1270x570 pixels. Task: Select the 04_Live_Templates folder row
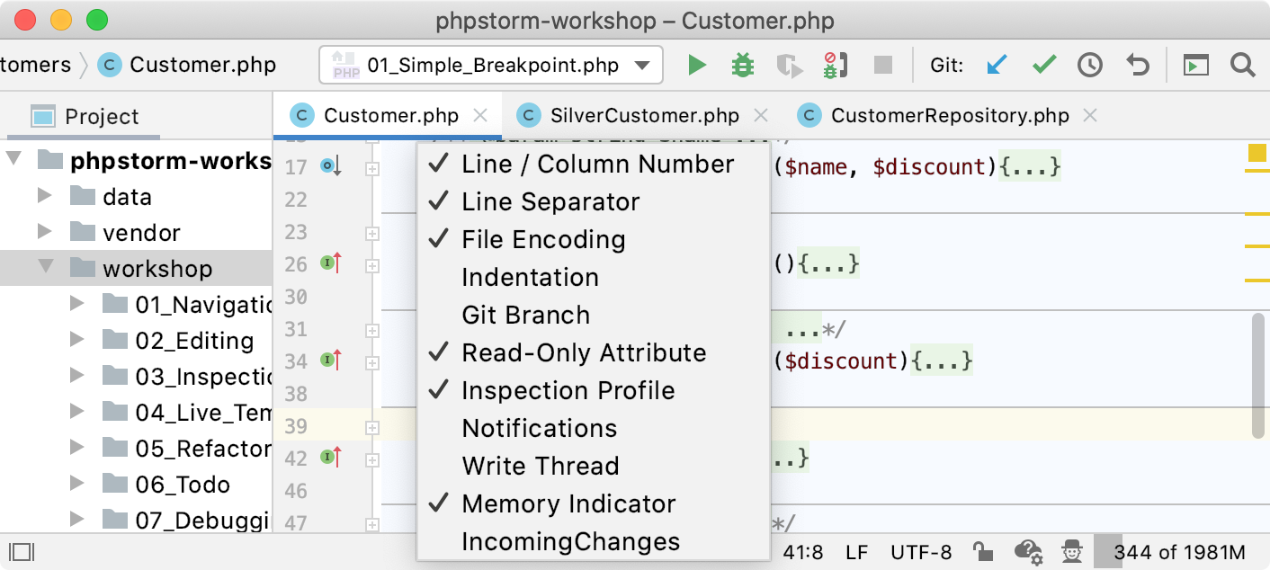[137, 412]
